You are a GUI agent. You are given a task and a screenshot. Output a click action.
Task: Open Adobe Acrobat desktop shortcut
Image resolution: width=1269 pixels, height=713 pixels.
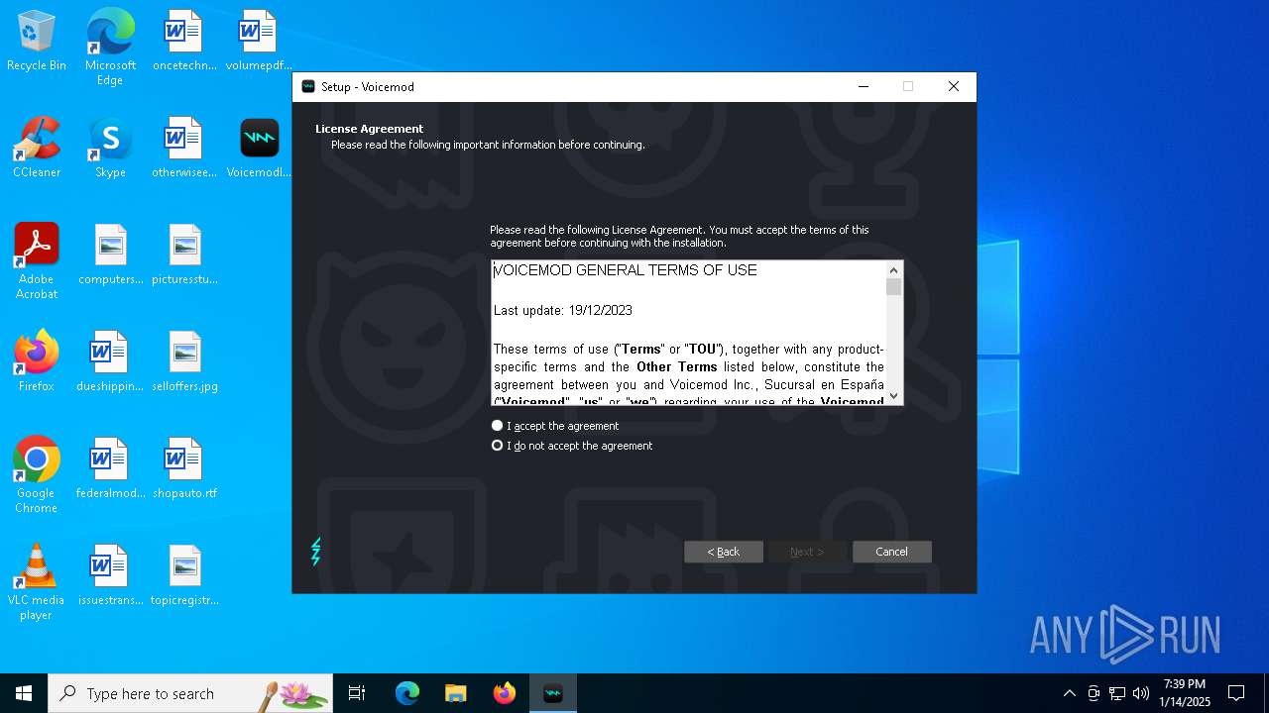click(37, 261)
